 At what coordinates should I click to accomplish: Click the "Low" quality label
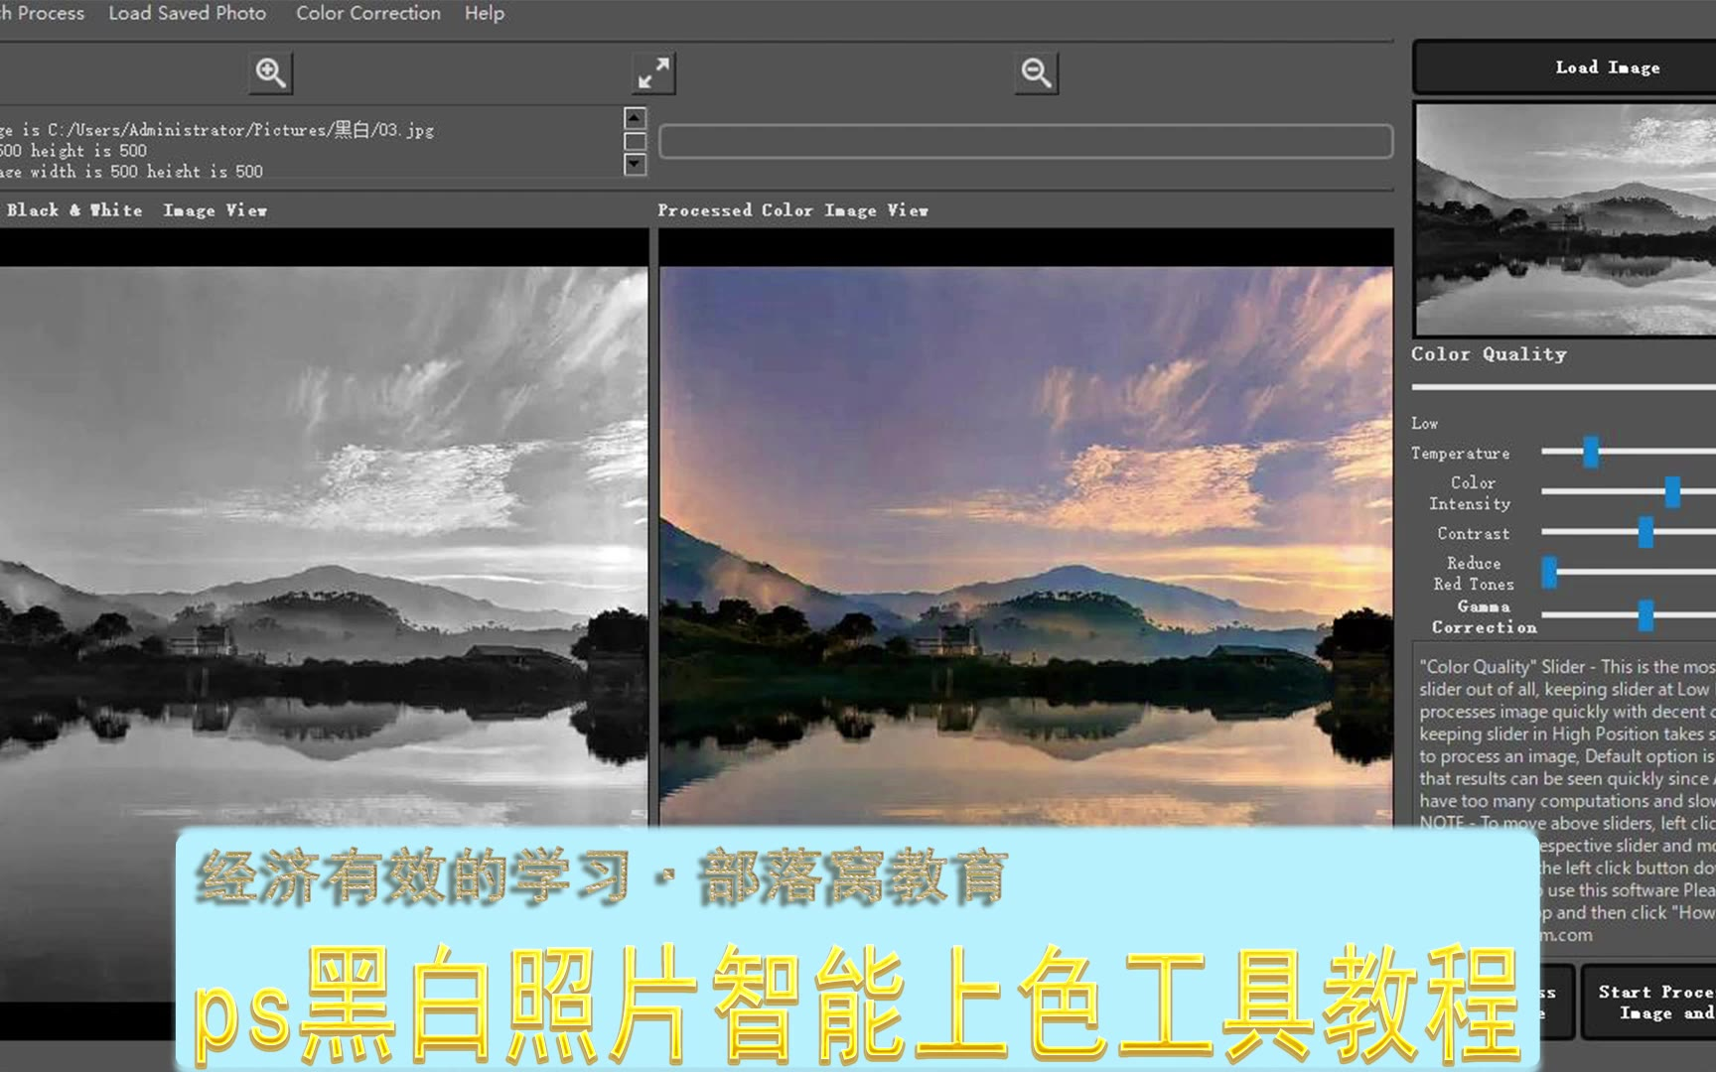point(1424,424)
